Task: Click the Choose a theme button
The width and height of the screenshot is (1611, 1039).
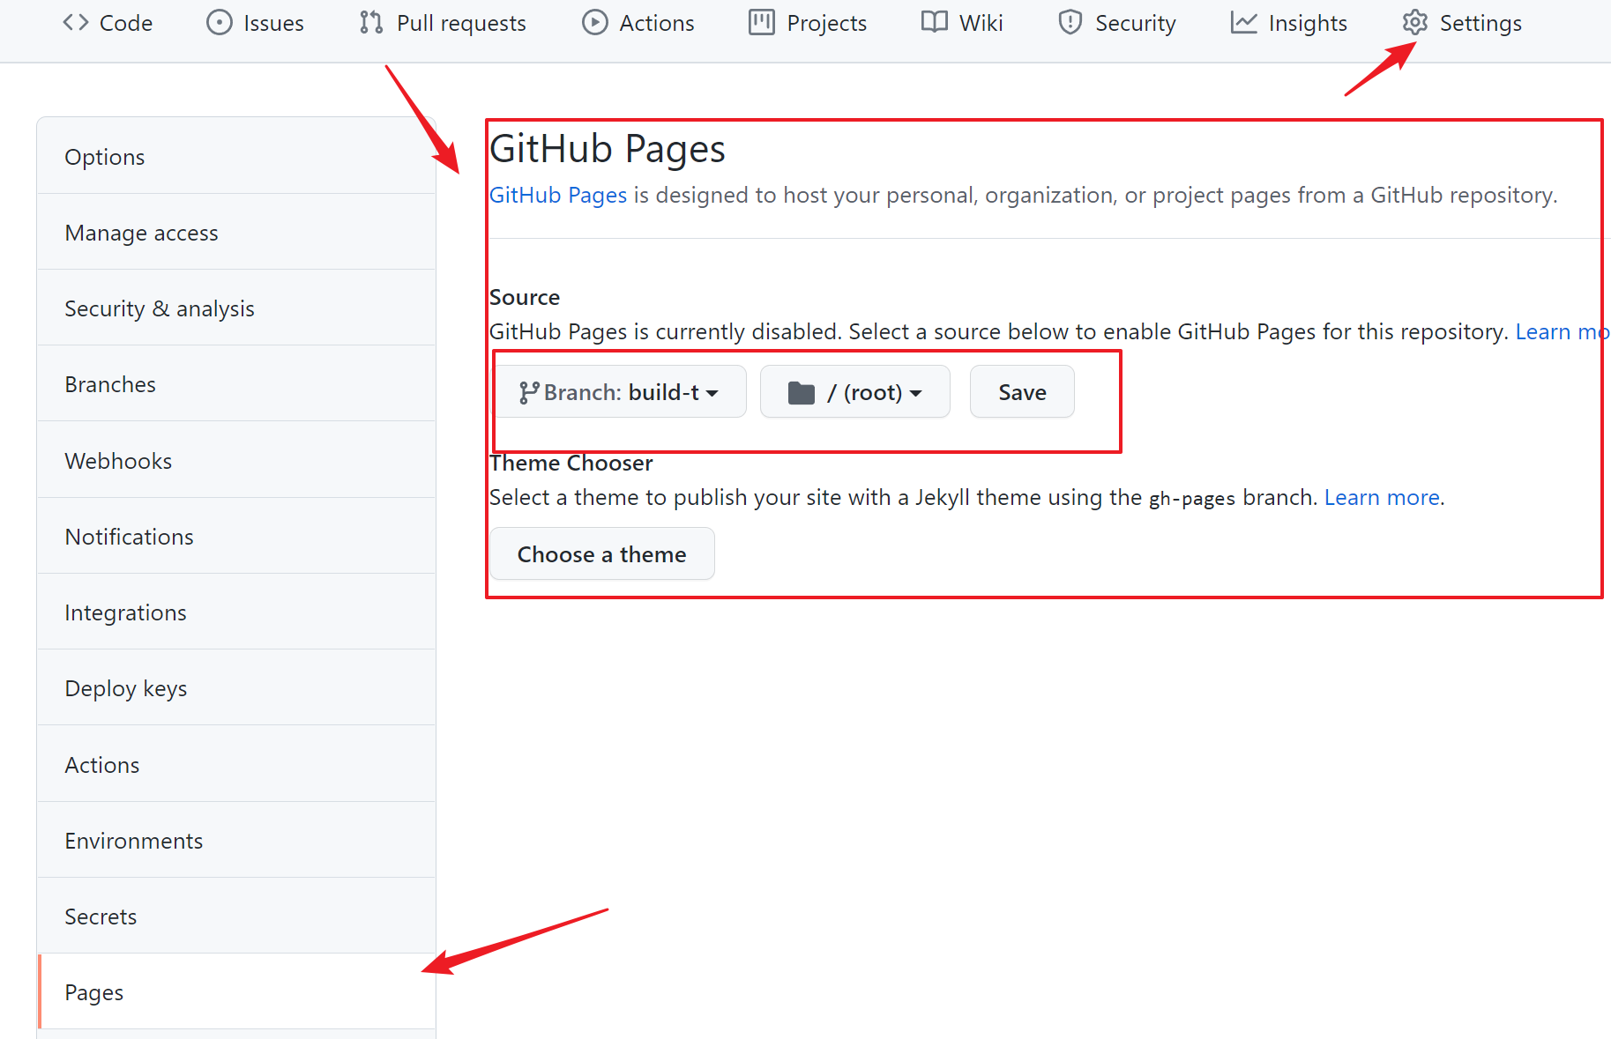Action: pyautogui.click(x=601, y=554)
